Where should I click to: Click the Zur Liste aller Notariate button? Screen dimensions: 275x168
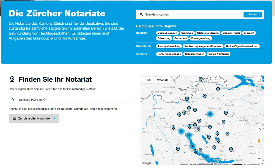(34, 118)
